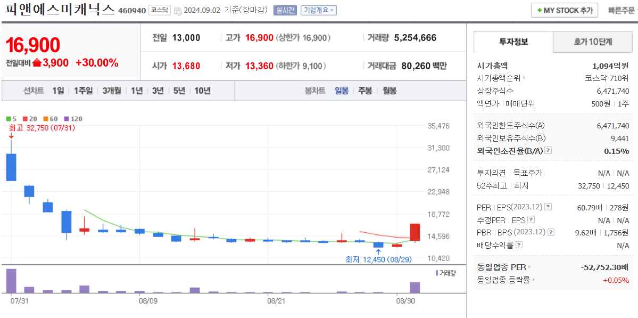The height and width of the screenshot is (318, 638).
Task: Click the purple 120-day moving average legend swatch
Action: tap(67, 119)
